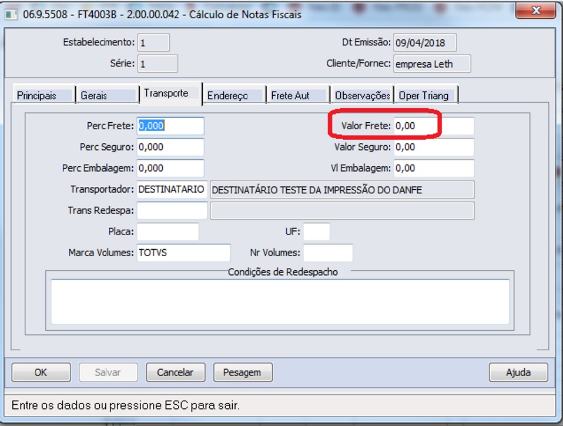Click the Transportador code field
563x426 pixels.
[x=172, y=189]
